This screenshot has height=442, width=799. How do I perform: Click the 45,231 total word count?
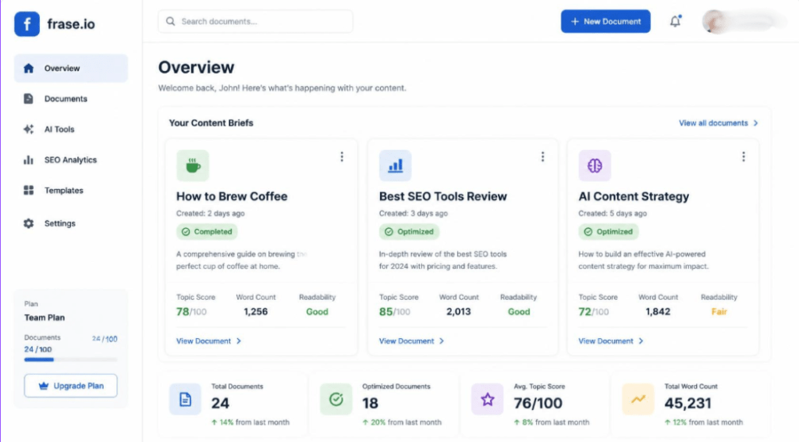[688, 403]
